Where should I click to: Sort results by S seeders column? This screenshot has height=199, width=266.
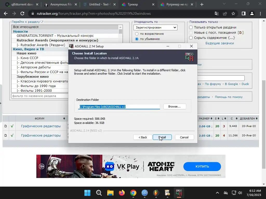tap(217, 118)
